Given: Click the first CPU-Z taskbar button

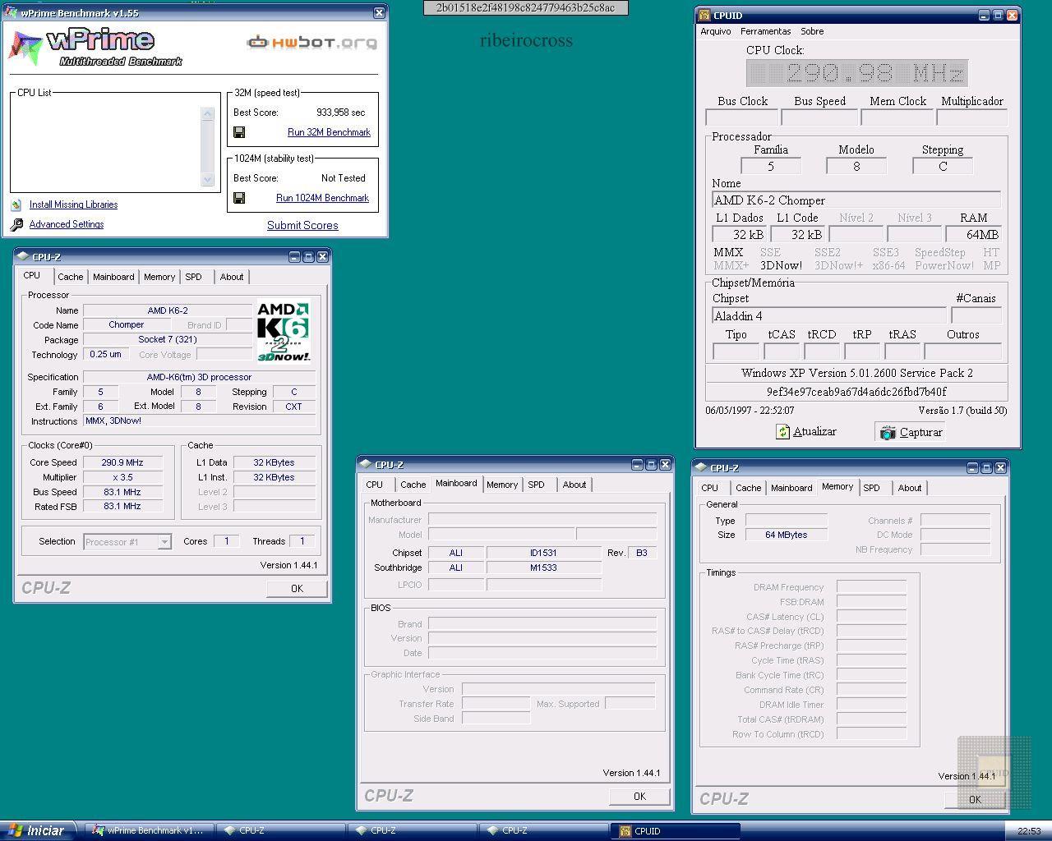Looking at the screenshot, I should [280, 830].
